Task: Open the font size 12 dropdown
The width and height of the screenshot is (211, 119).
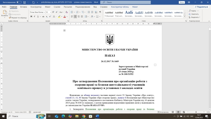Action: [x=50, y=12]
